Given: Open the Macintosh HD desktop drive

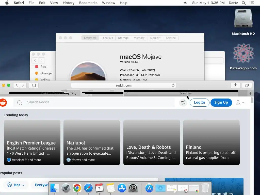Looking at the screenshot, I should pyautogui.click(x=243, y=22).
